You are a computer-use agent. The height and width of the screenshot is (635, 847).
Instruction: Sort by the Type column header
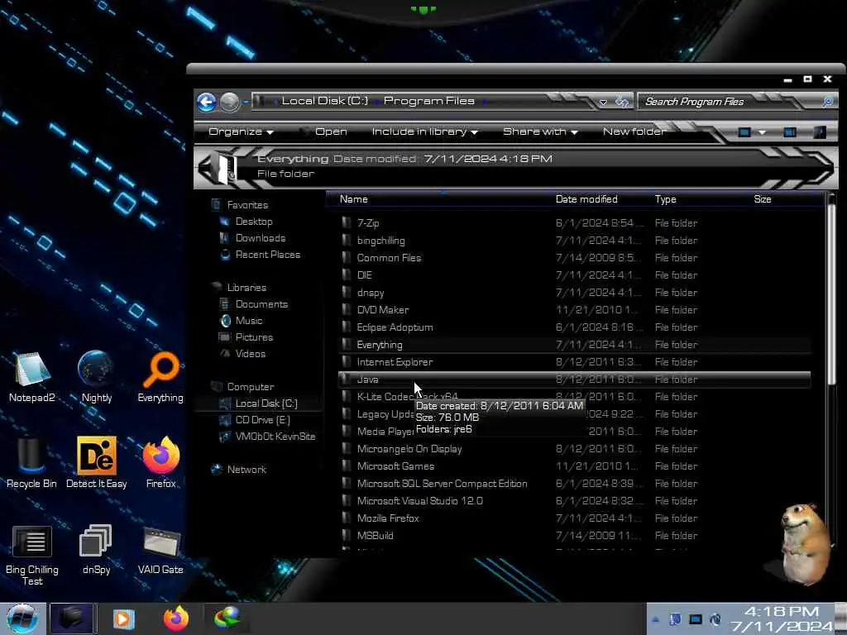(x=666, y=199)
